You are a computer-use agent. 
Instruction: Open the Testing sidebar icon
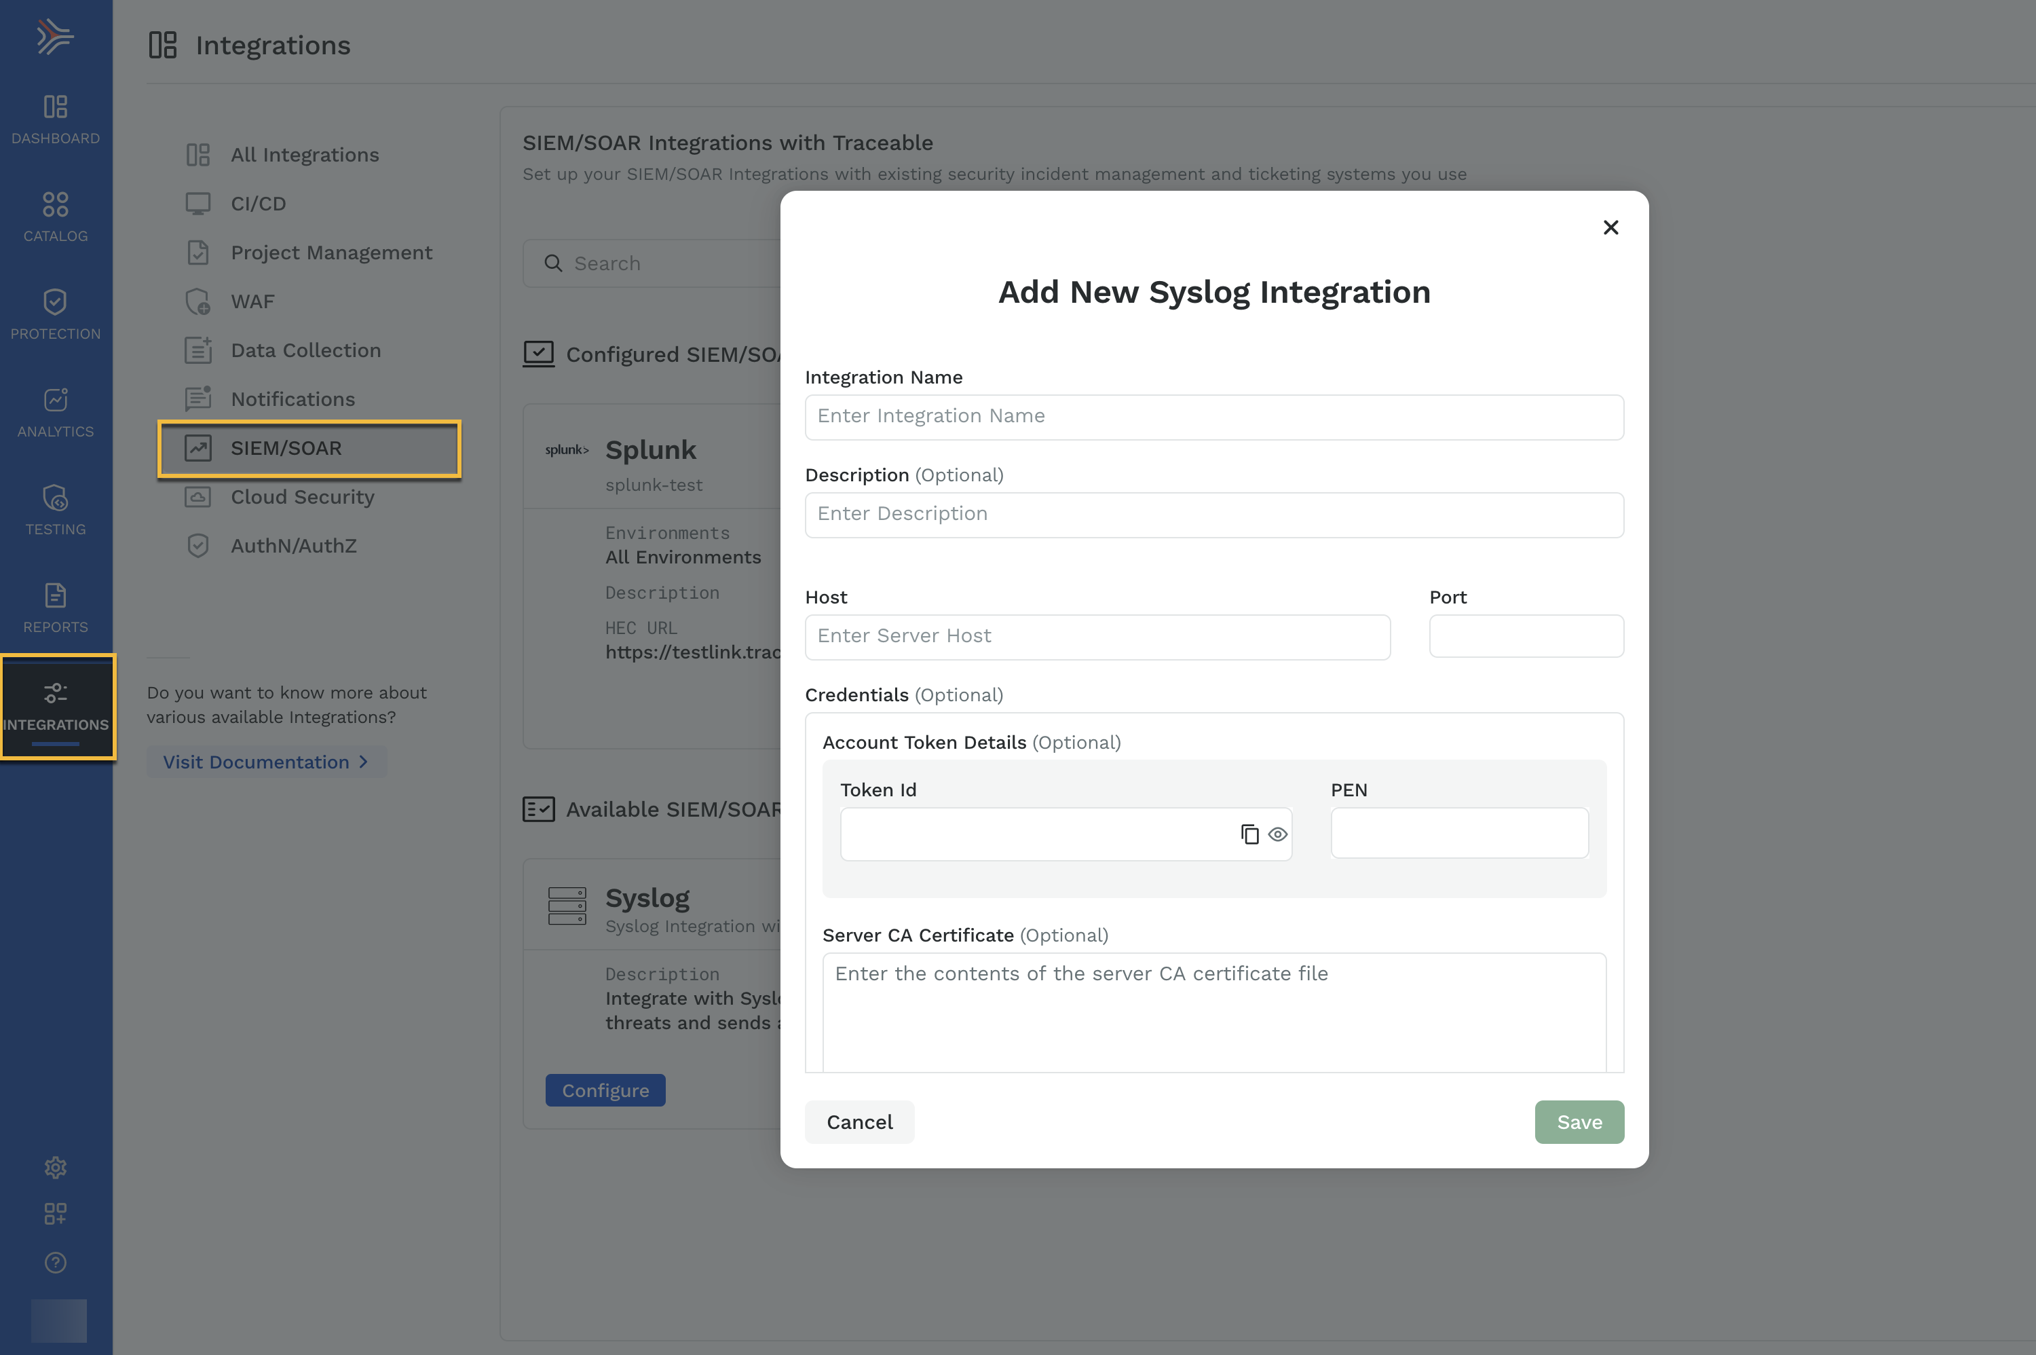(55, 498)
